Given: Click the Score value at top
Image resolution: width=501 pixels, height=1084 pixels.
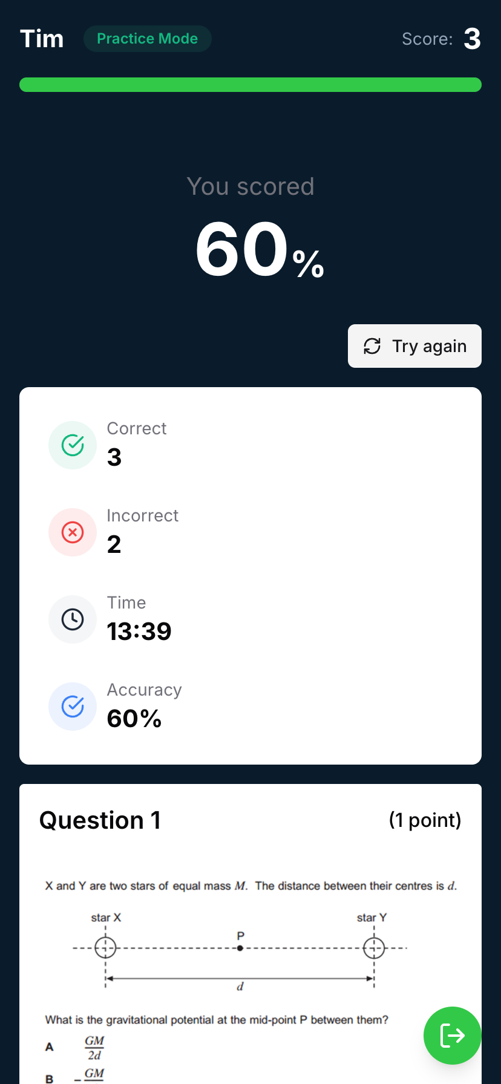Looking at the screenshot, I should 472,39.
